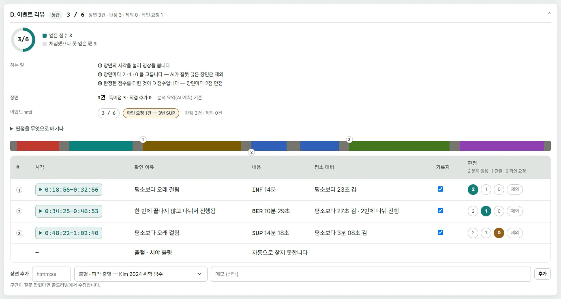Screen dimensions: 561x299
Task: Exclude the INF scene with its 제외 button
Action: tap(515, 190)
